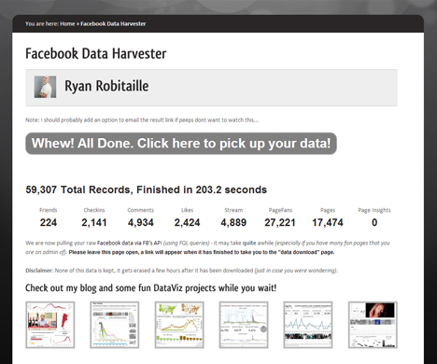
Task: Click the Home breadcrumb link
Action: (67, 23)
